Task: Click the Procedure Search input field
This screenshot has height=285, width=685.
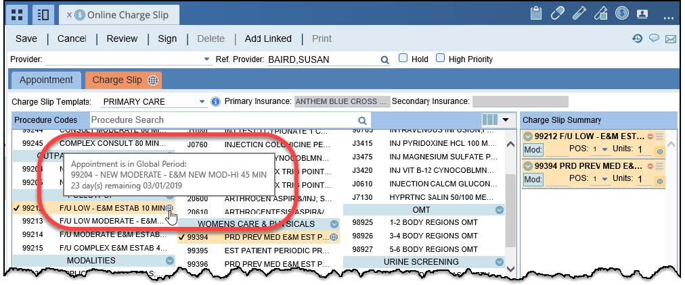Action: (223, 120)
